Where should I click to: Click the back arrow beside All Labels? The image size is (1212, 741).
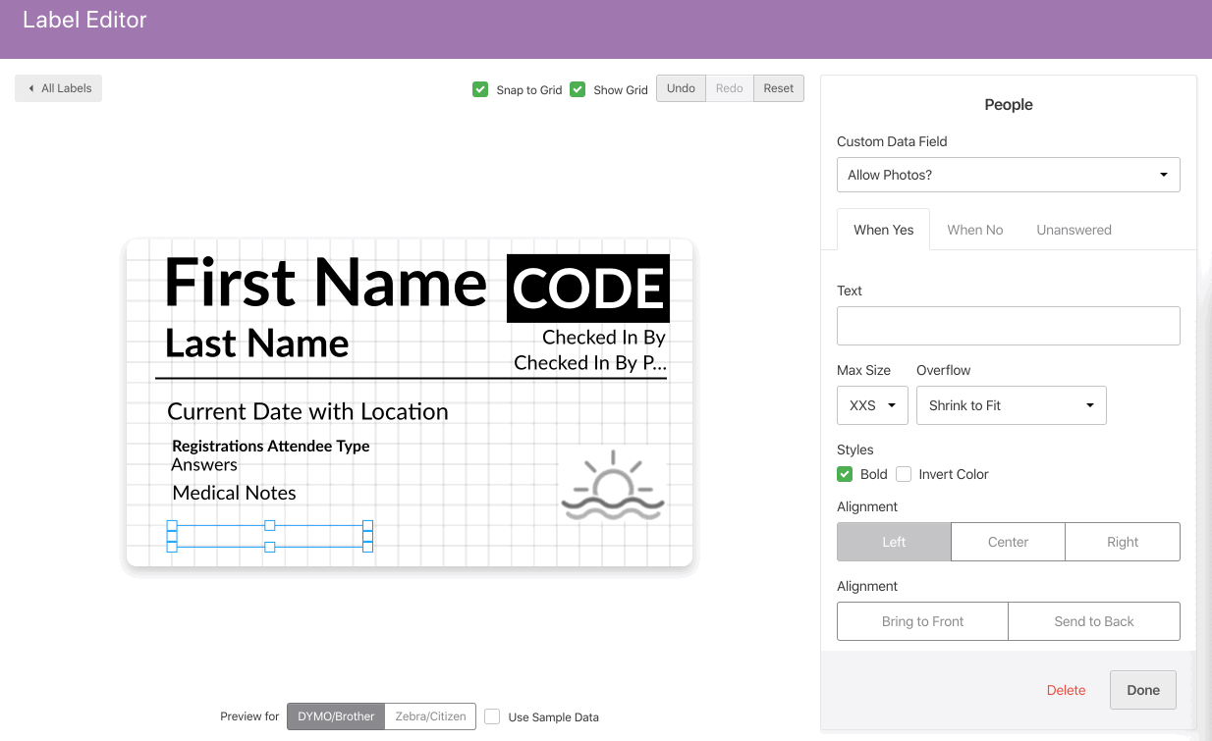[x=31, y=88]
